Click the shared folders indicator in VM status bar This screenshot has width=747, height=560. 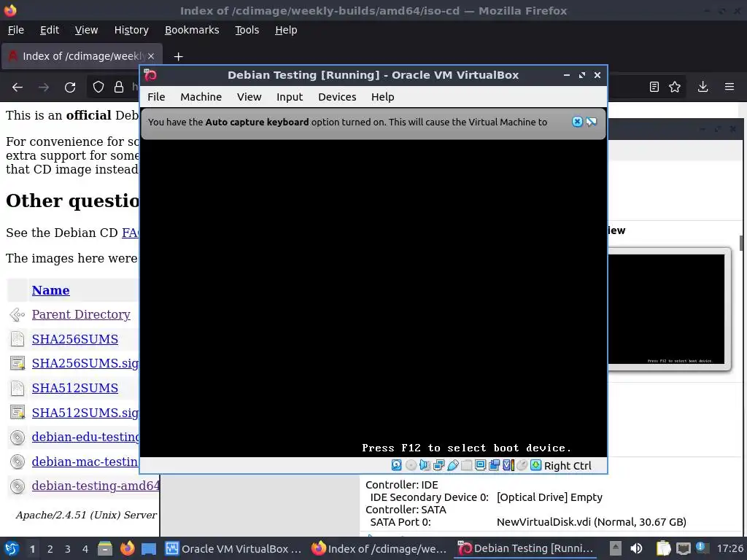(x=466, y=465)
